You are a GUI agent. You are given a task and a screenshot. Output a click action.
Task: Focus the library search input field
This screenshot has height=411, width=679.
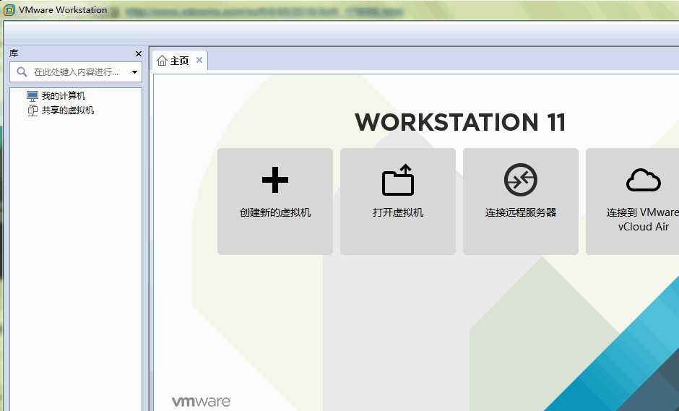[x=76, y=72]
